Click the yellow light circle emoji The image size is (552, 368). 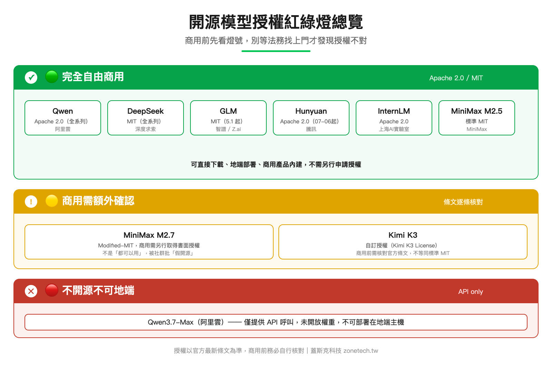pos(51,201)
